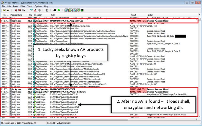Select the ExtendedLocale\en-US path row
The height and width of the screenshot is (126, 202).
click(78, 84)
